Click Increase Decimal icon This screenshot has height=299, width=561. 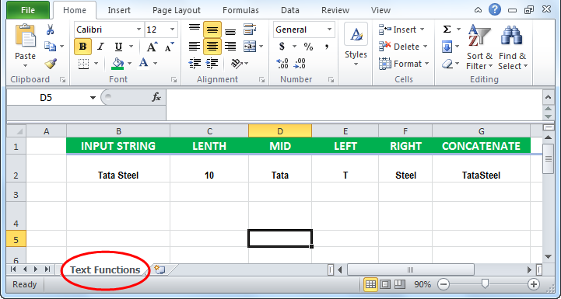282,64
